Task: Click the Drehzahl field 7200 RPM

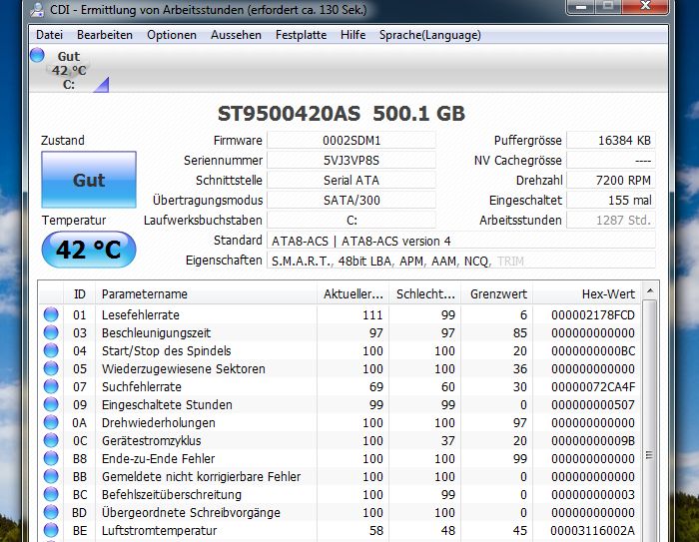Action: pos(611,180)
